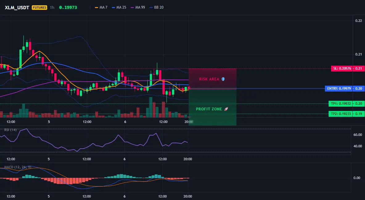
Task: Toggle the BB 20 legend entry
Action: pyautogui.click(x=156, y=7)
